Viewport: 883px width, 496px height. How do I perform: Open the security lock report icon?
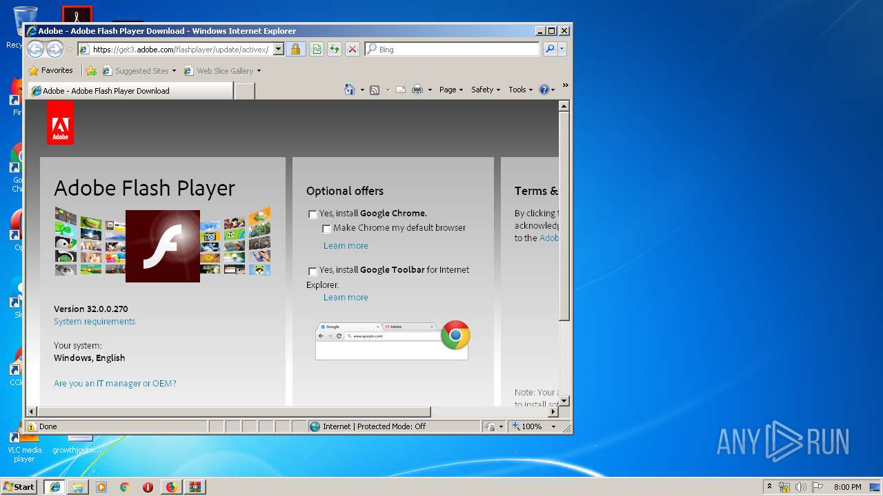(x=295, y=49)
